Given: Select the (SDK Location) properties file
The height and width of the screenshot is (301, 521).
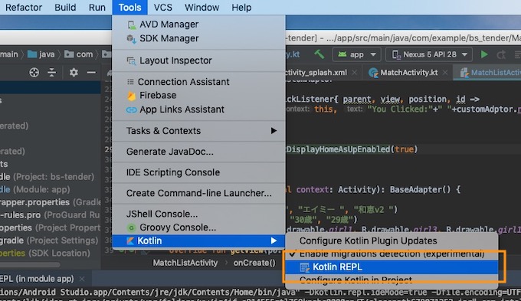Looking at the screenshot, I should (45, 254).
